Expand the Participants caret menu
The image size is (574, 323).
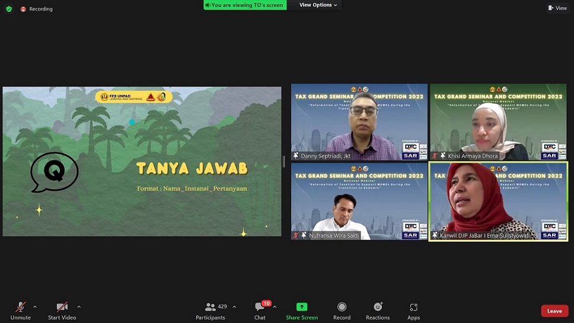pyautogui.click(x=234, y=307)
